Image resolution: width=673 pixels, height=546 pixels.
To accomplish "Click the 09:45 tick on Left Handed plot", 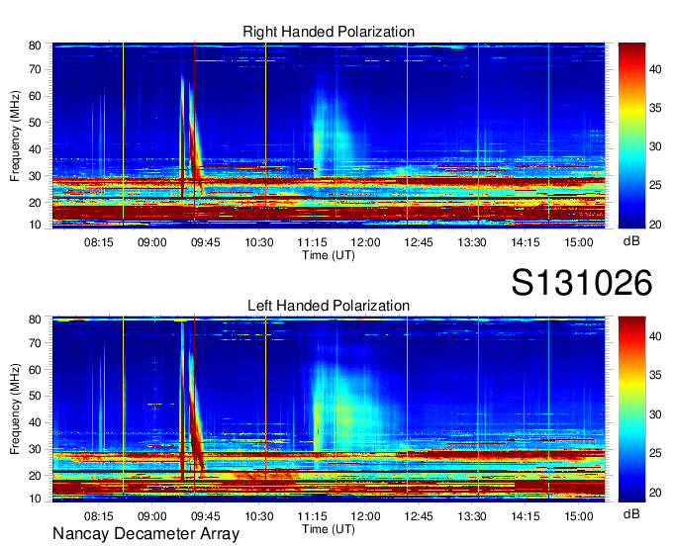I will [206, 516].
